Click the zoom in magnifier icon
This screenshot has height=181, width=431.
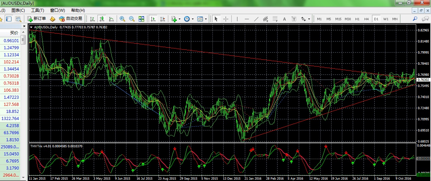pos(122,19)
